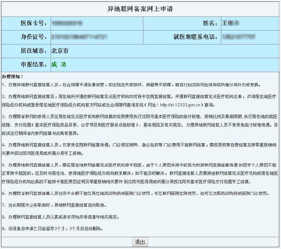This screenshot has width=281, height=249.
Task: Click the 异地联网备案网上申请 page title
Action: pos(140,9)
